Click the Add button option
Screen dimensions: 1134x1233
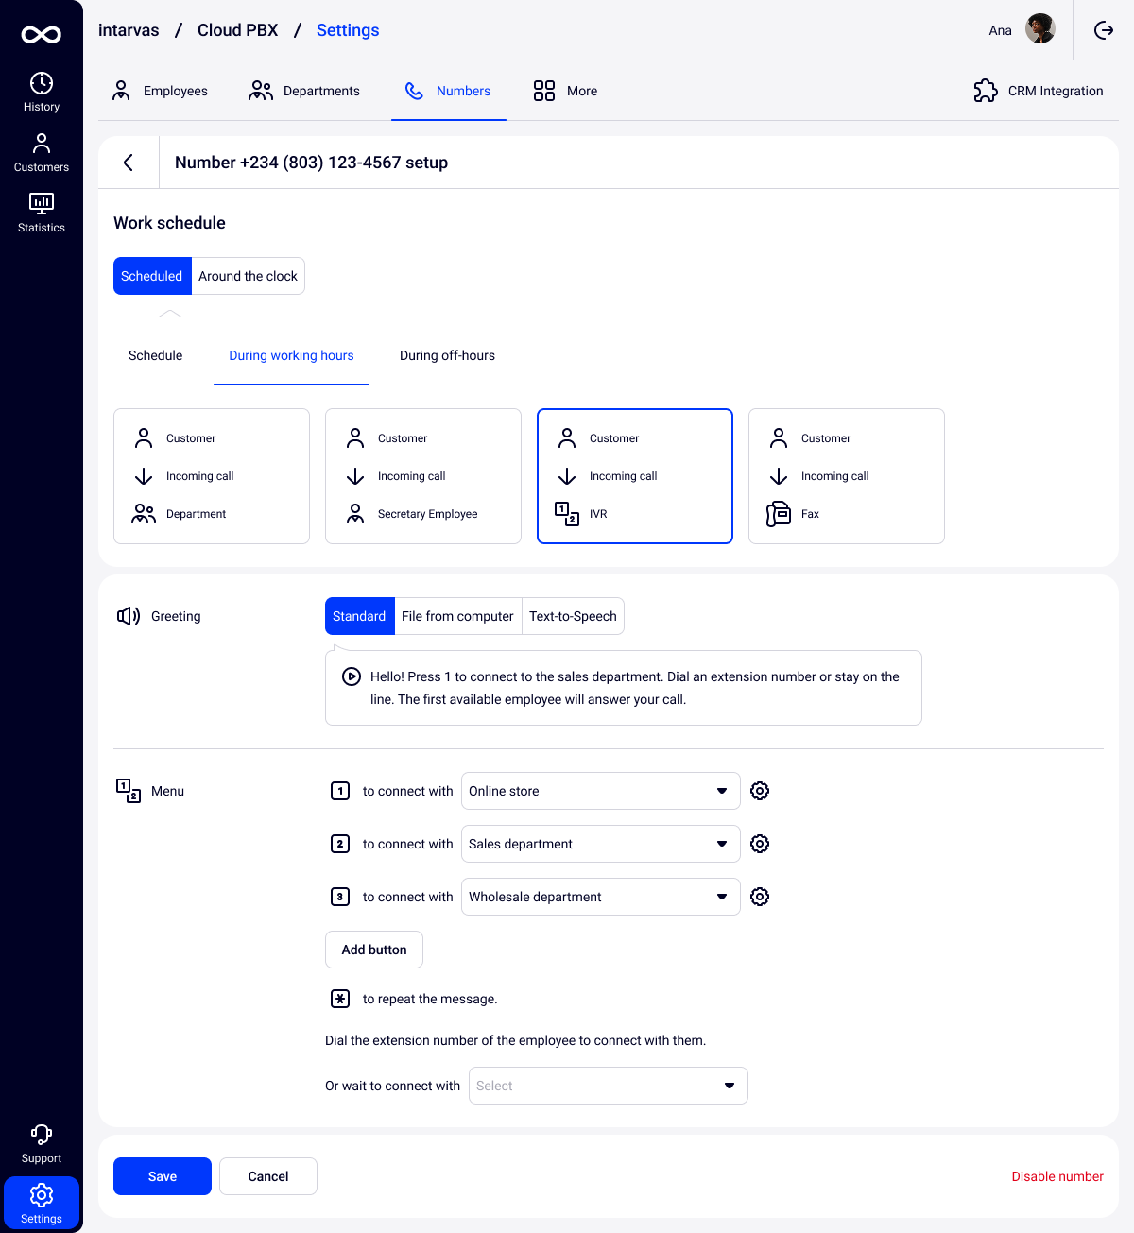pyautogui.click(x=374, y=950)
